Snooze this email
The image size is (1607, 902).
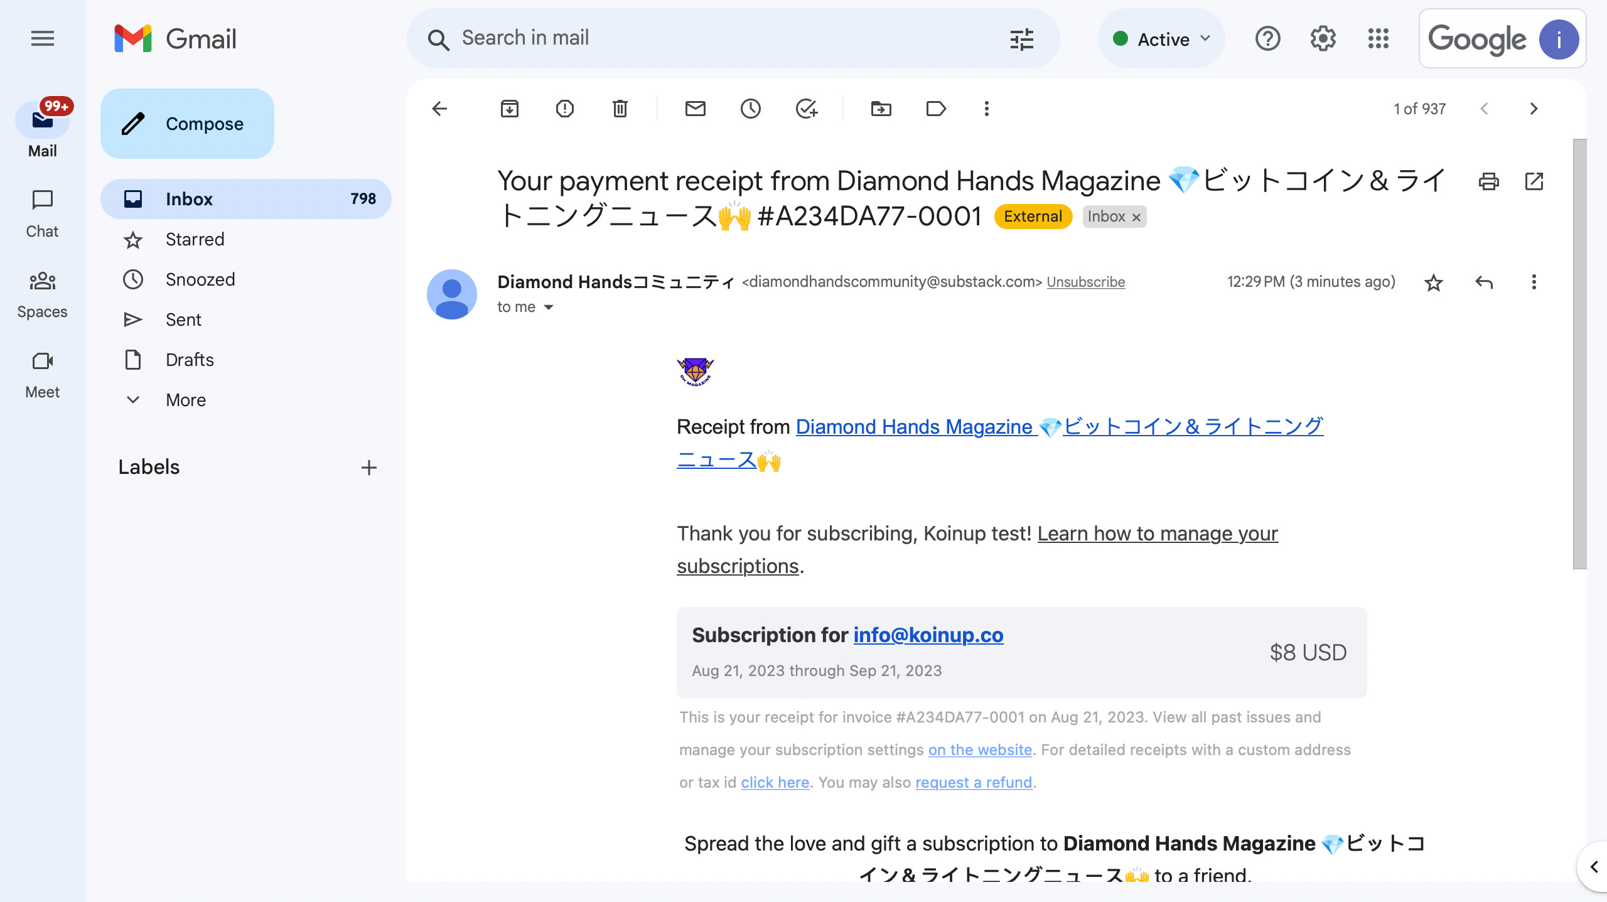point(750,109)
